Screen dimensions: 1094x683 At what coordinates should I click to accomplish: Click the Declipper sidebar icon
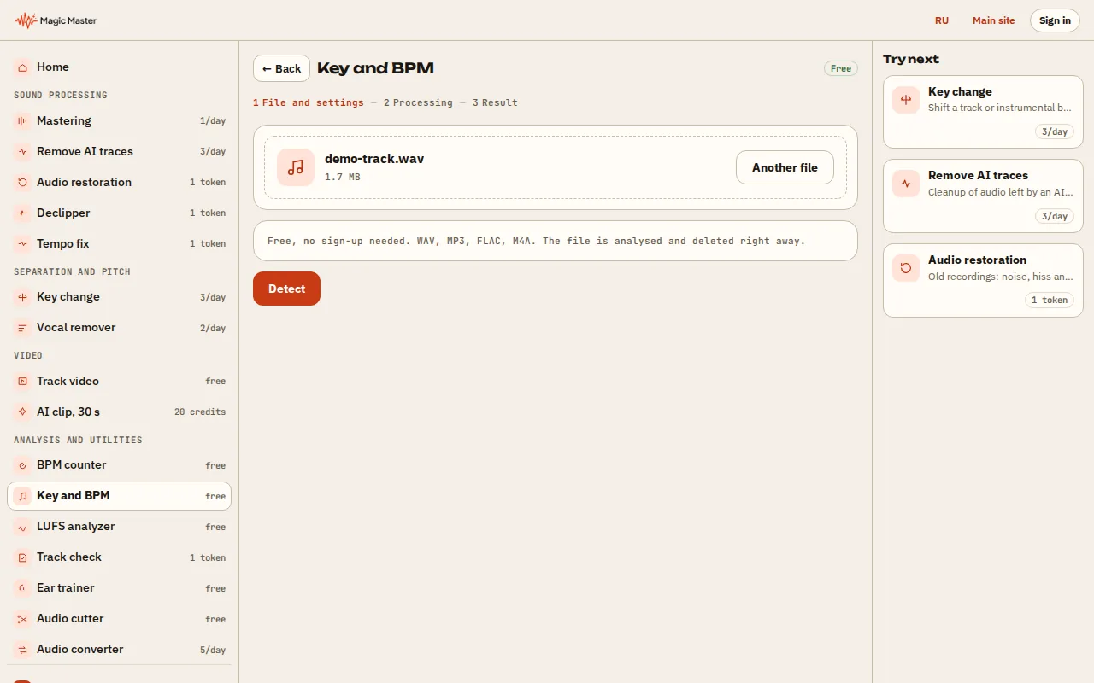(x=22, y=213)
